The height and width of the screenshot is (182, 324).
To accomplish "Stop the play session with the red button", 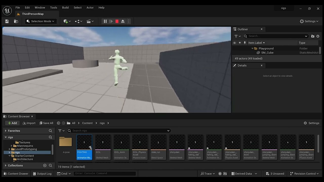I will (117, 21).
